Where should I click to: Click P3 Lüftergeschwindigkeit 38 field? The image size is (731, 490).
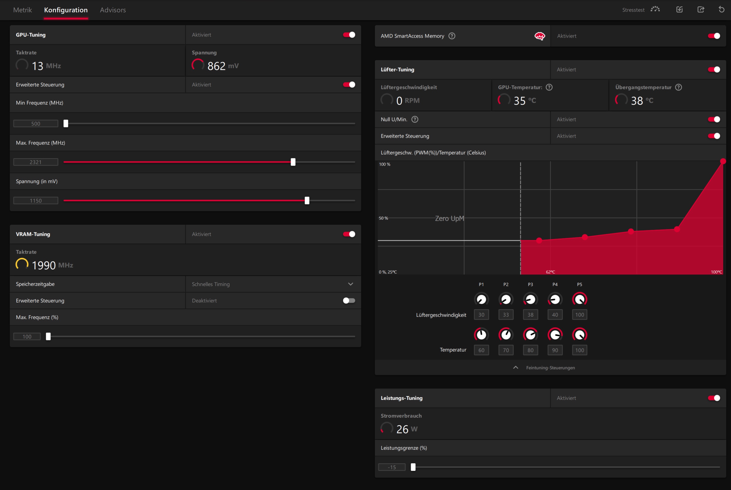coord(531,315)
